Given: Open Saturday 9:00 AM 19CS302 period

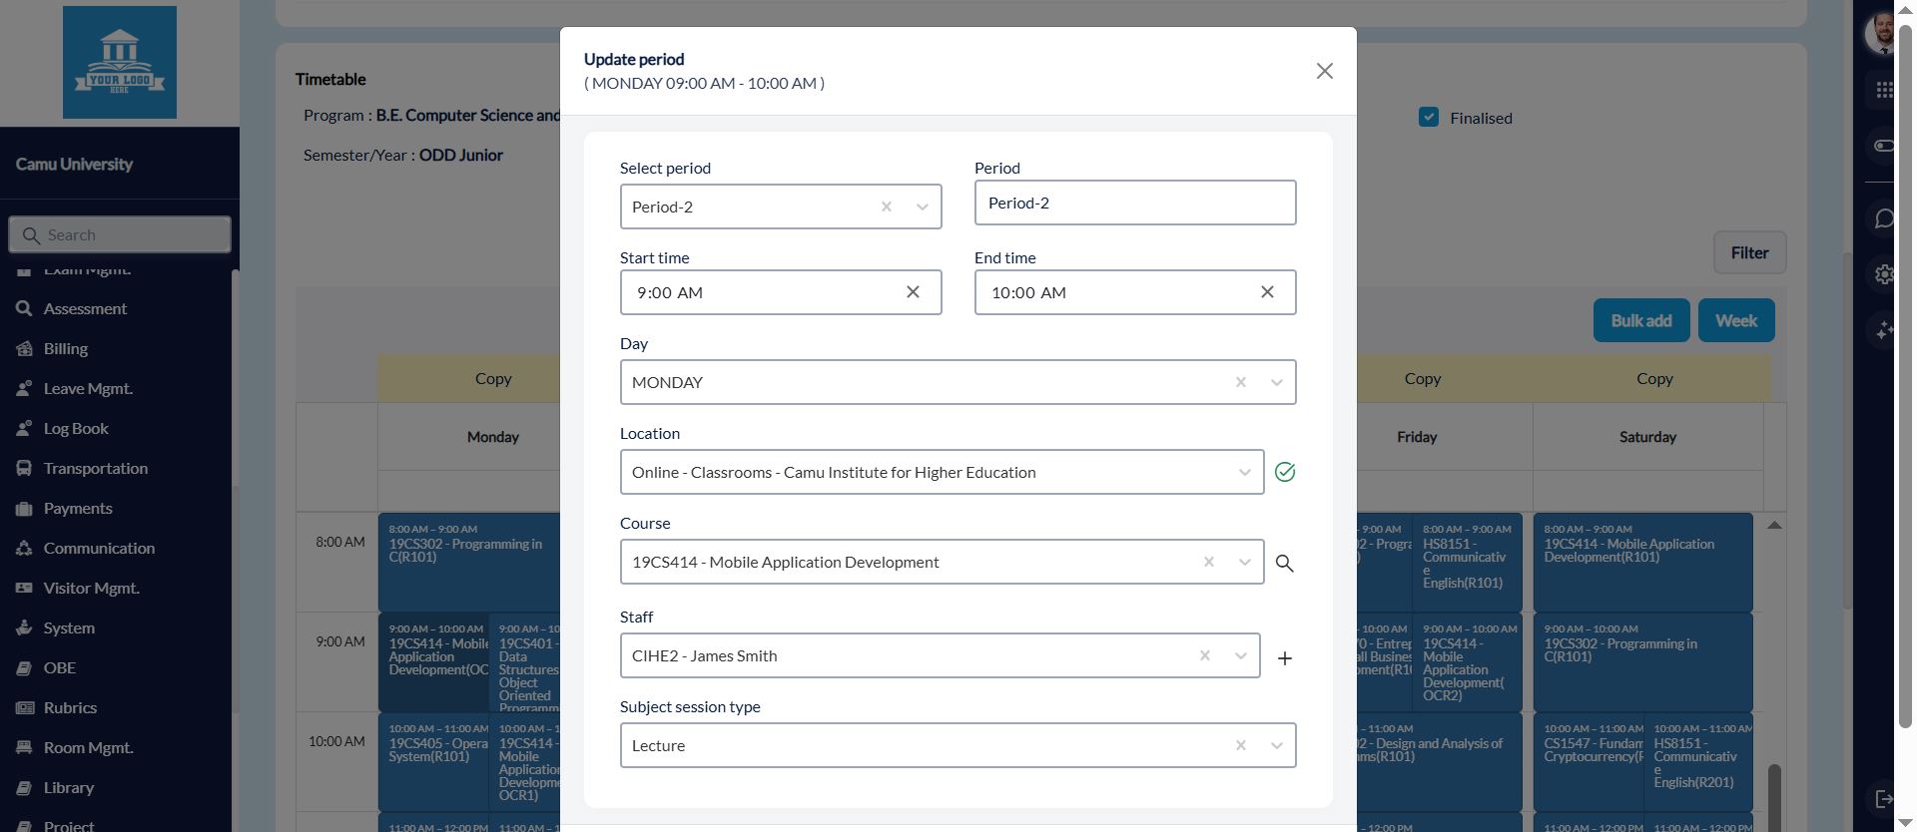Looking at the screenshot, I should pos(1643,661).
